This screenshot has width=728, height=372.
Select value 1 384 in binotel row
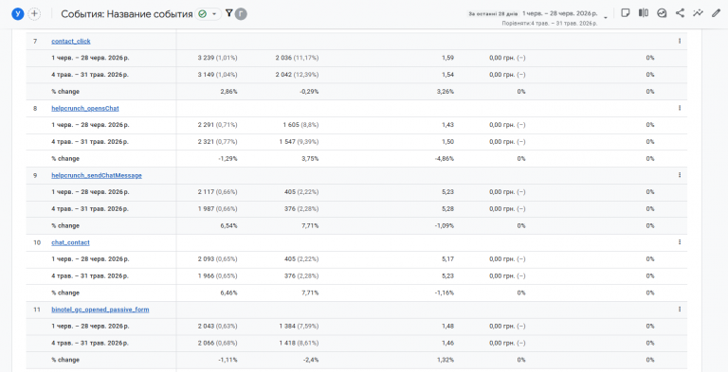[x=287, y=326]
